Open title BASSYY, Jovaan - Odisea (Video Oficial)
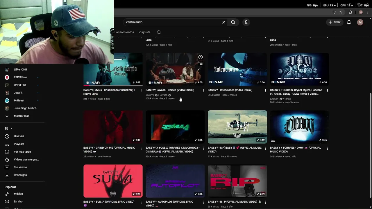This screenshot has height=209, width=372. click(170, 90)
